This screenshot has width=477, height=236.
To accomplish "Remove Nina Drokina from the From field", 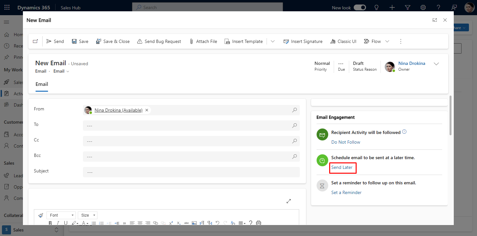I will 147,110.
